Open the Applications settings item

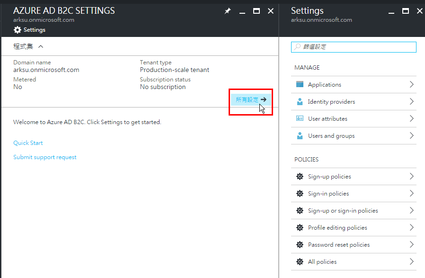pos(354,85)
